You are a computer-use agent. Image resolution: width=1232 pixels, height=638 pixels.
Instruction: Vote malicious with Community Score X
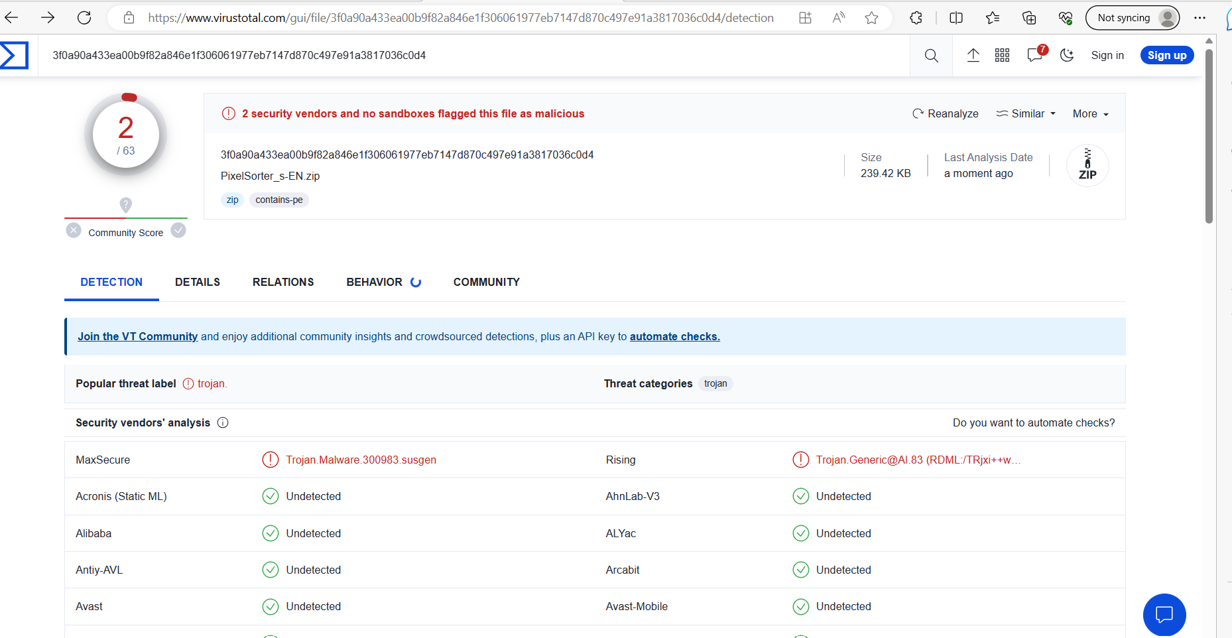click(74, 231)
